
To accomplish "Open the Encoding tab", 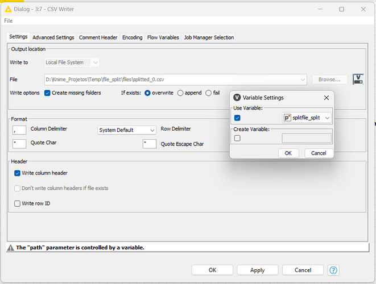I will click(x=132, y=37).
